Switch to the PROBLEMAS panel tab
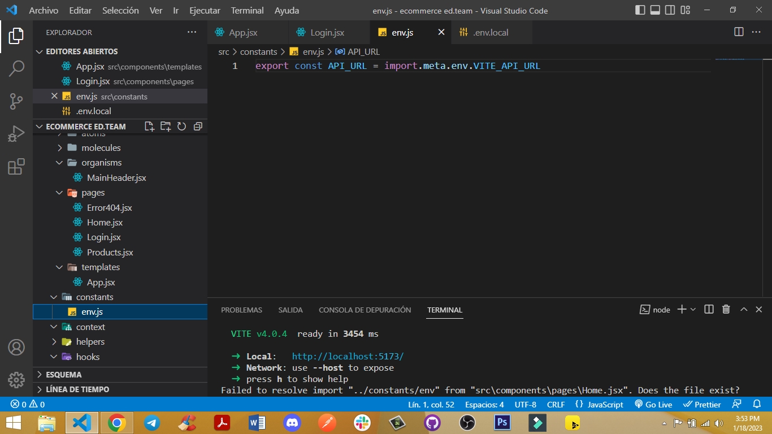Viewport: 772px width, 434px height. pyautogui.click(x=241, y=310)
